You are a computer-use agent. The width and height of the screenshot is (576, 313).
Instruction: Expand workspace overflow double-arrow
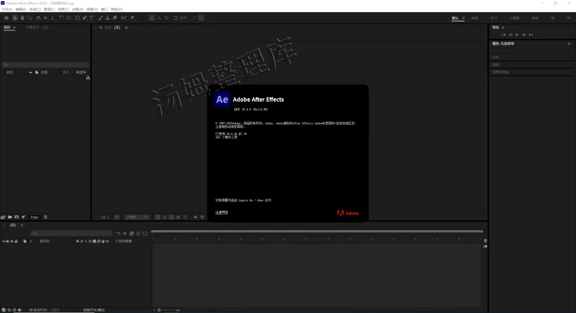(569, 18)
